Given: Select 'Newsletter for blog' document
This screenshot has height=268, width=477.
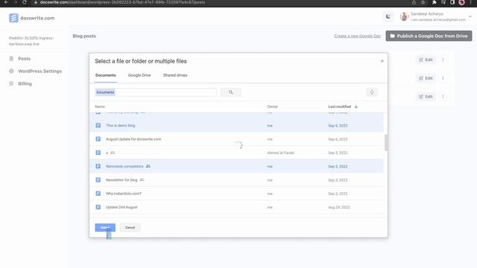Looking at the screenshot, I should click(236, 180).
